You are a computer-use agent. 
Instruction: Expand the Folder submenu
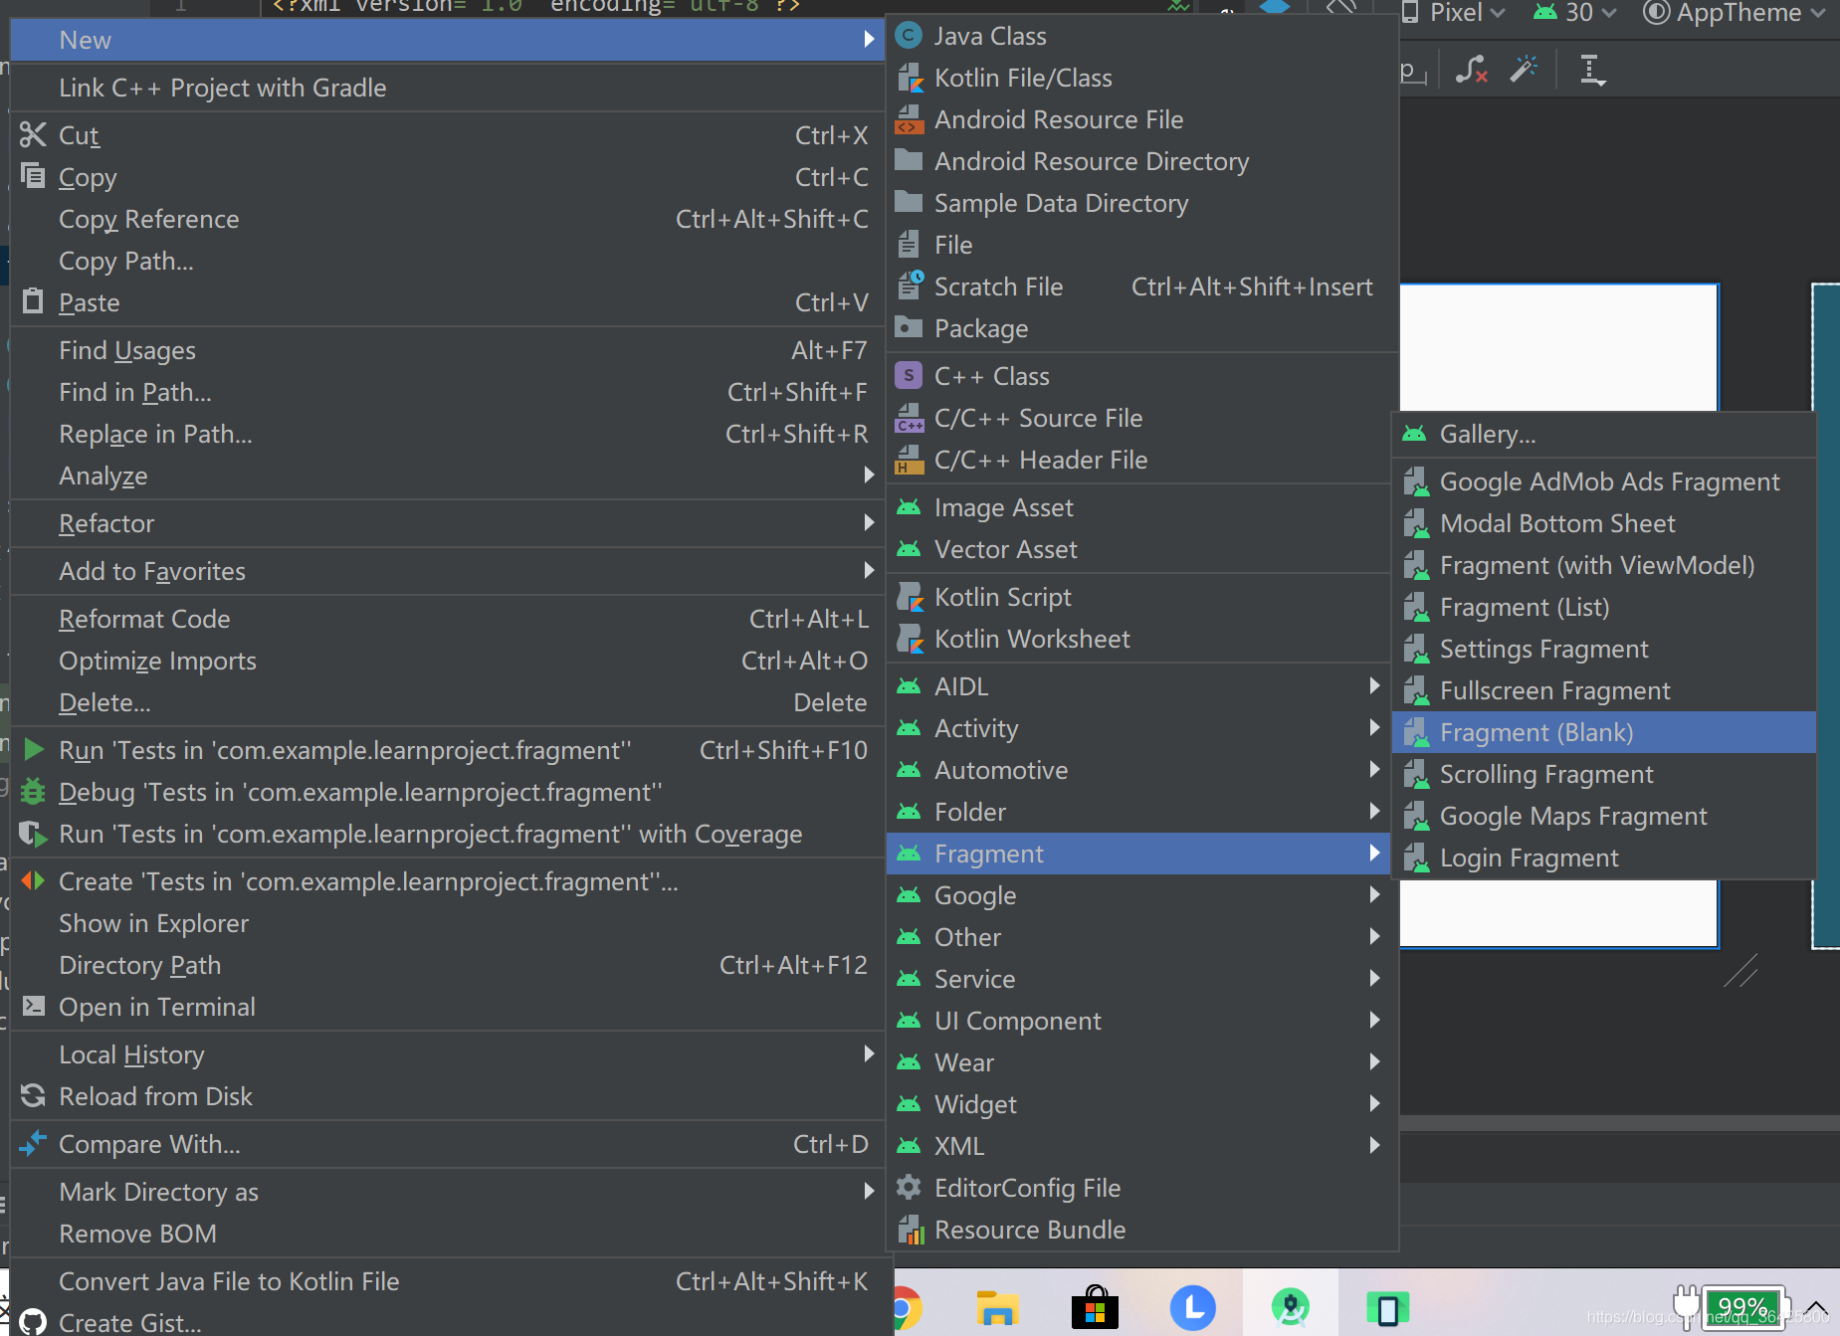tap(1138, 812)
